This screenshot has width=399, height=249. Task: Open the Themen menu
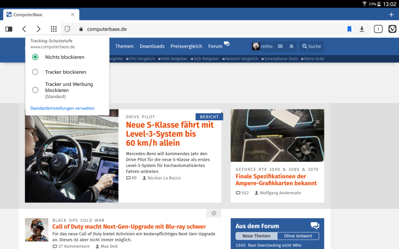[x=124, y=46]
